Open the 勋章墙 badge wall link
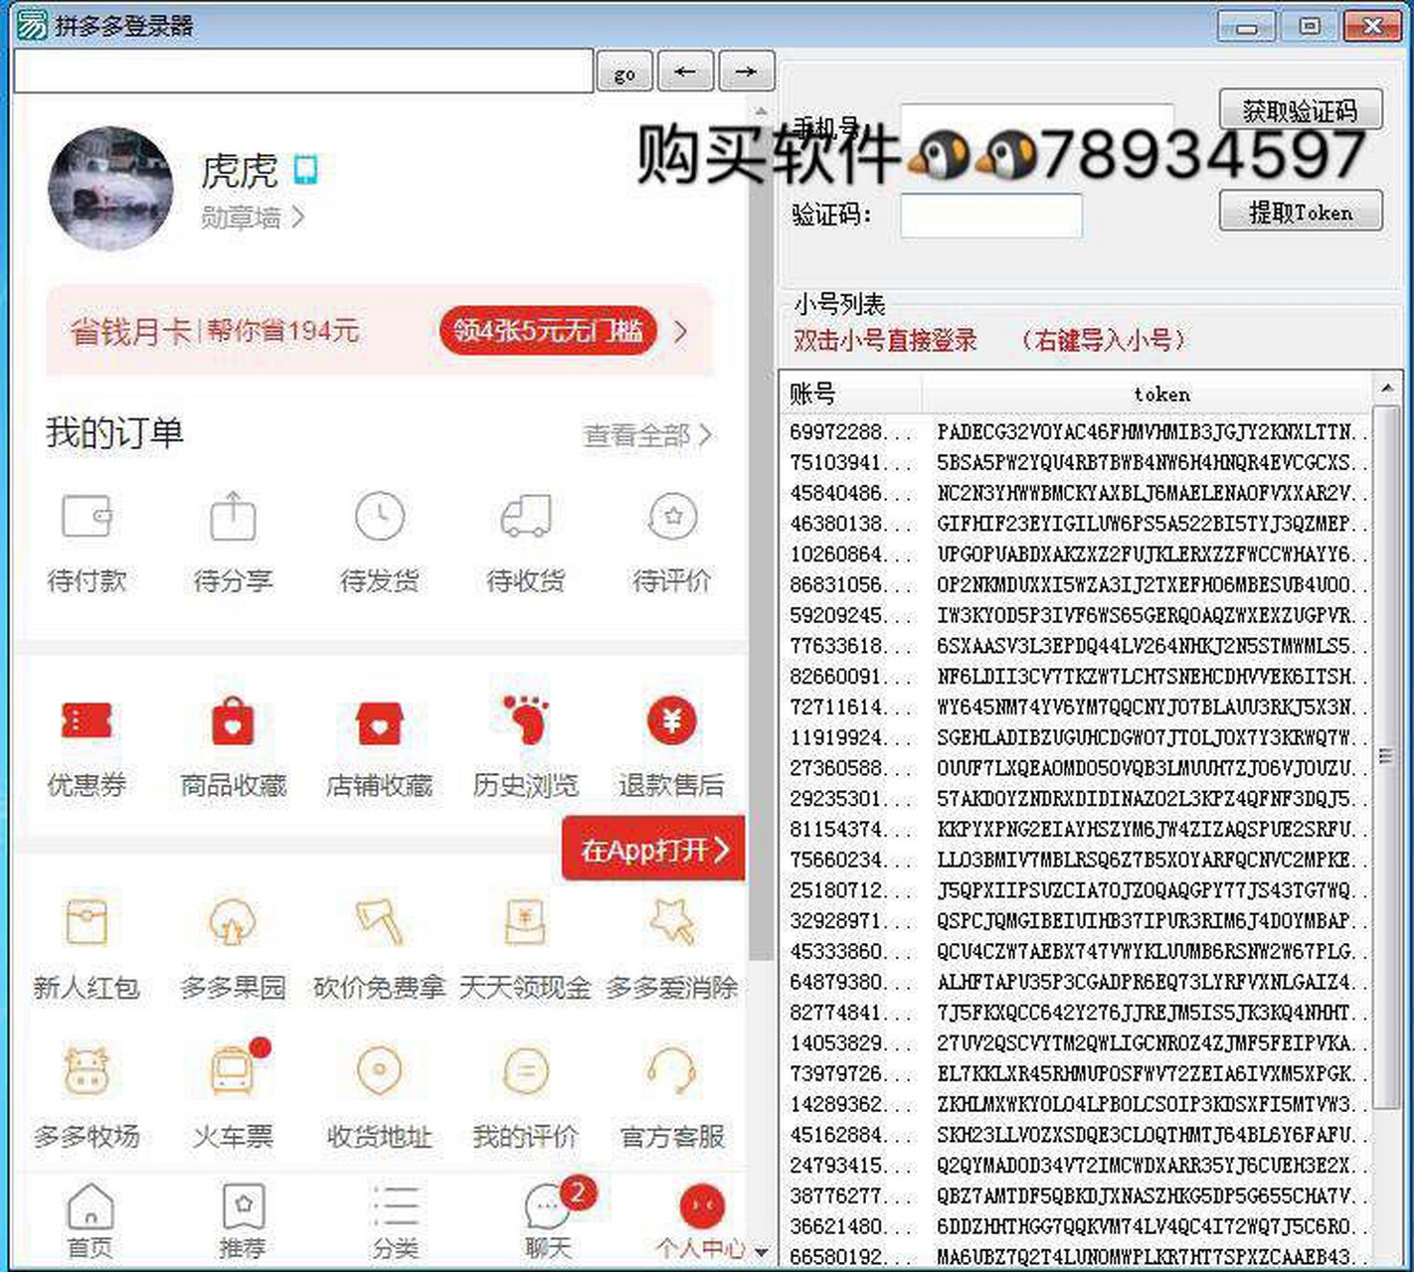This screenshot has width=1414, height=1272. [x=253, y=217]
